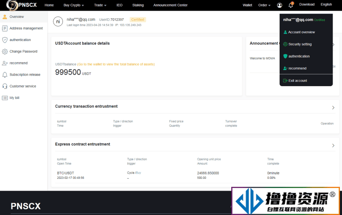342x215 pixels.
Task: Click the Change Password gear icon
Action: [5, 52]
